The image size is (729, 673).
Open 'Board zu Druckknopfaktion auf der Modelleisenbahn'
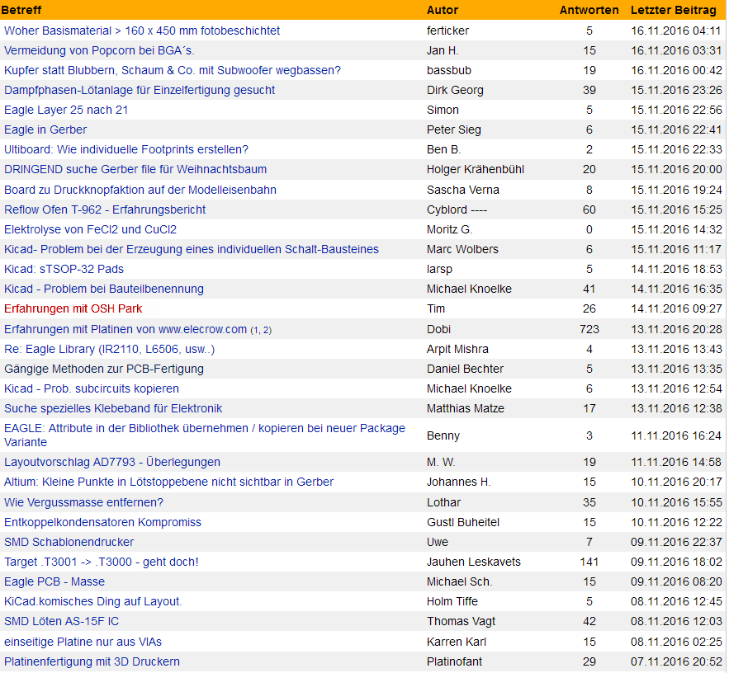(x=140, y=190)
